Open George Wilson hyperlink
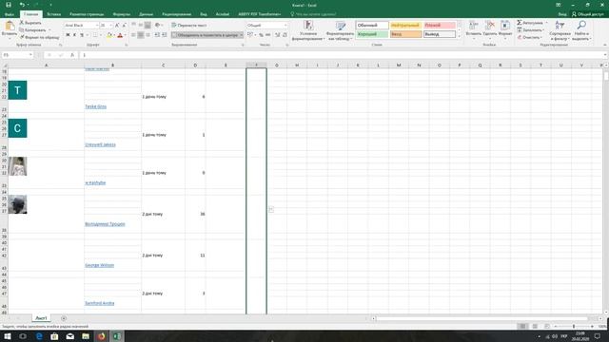The width and height of the screenshot is (609, 342). (x=99, y=265)
